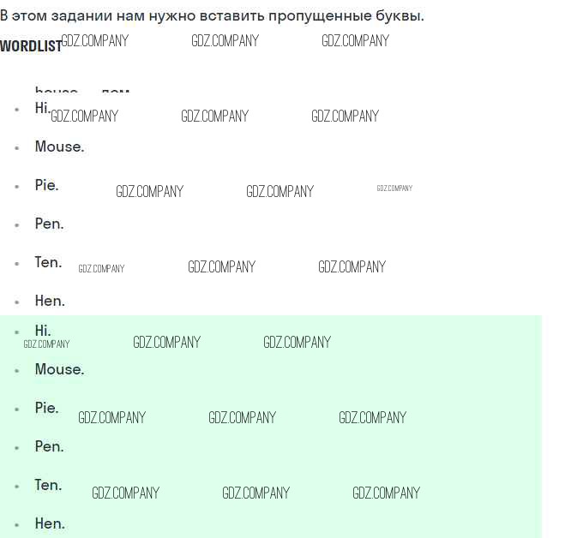This screenshot has height=538, width=583.
Task: Click the bullet before white-list "Mouse."
Action: tap(16, 147)
